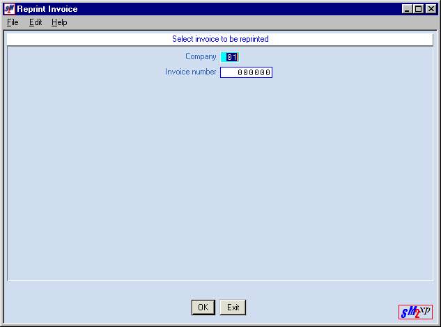Click the SM2 app icon in title bar

9,9
